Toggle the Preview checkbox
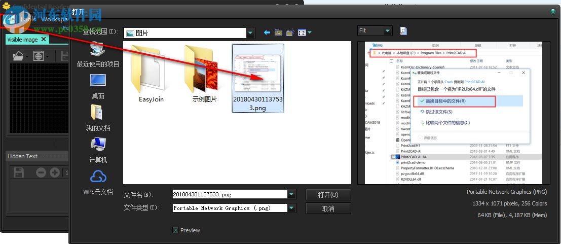 click(175, 230)
